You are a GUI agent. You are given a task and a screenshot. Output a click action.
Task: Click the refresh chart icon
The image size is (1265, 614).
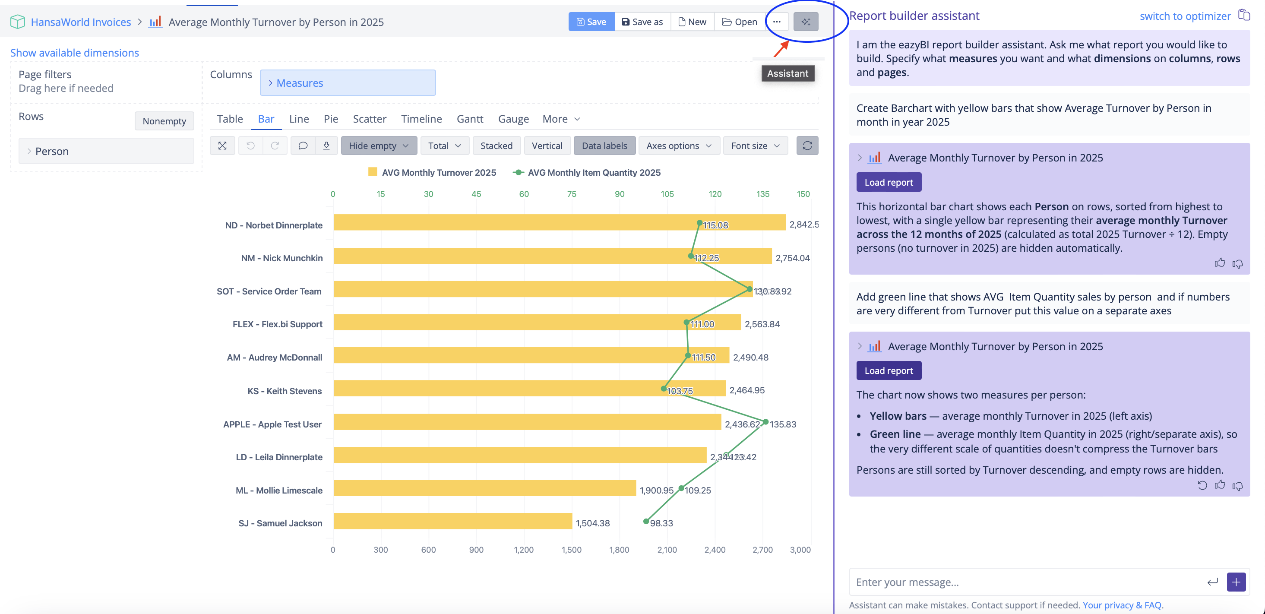pyautogui.click(x=807, y=146)
